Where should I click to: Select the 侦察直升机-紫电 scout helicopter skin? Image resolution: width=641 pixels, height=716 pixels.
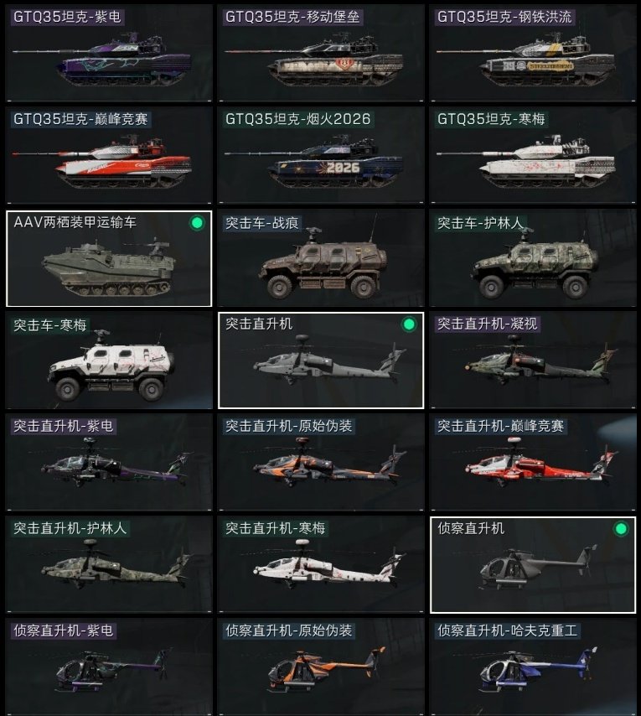pyautogui.click(x=109, y=667)
